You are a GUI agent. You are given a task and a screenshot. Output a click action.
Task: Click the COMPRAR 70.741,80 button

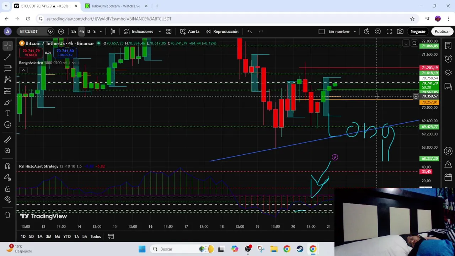65,53
